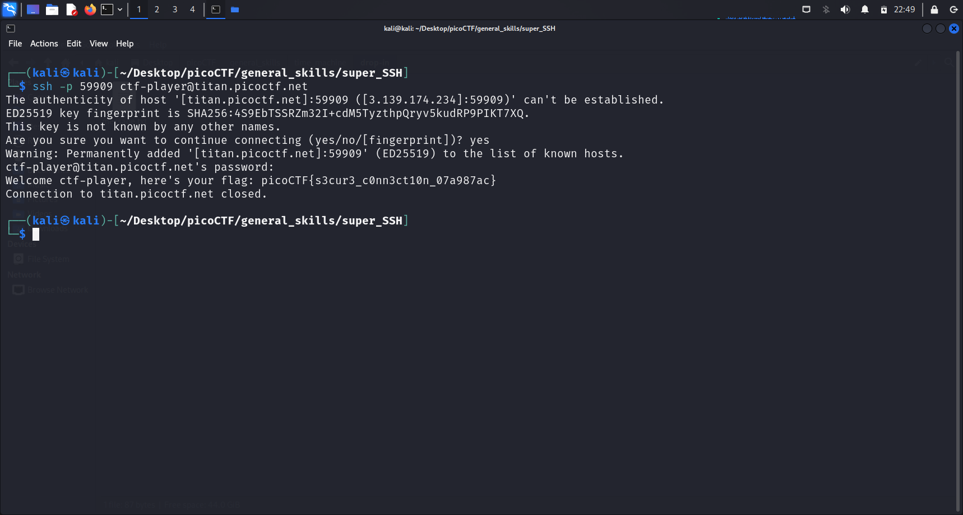Viewport: 963px width, 515px height.
Task: Click the show desktop icon in panel
Action: click(x=33, y=10)
